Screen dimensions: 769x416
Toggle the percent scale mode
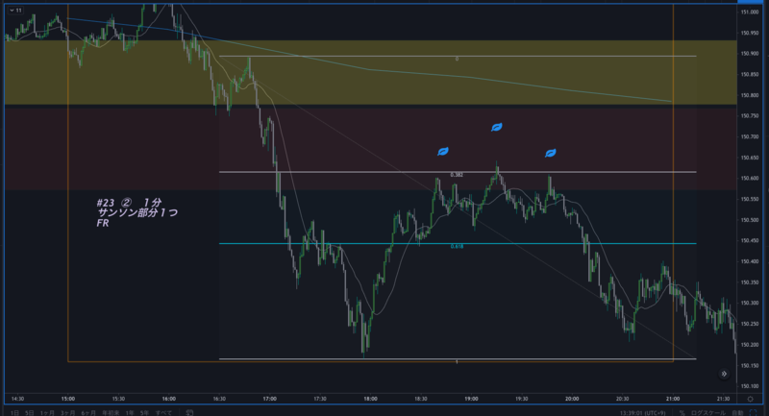(682, 413)
